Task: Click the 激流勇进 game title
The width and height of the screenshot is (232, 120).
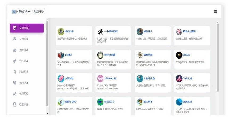Action: [x=188, y=102]
